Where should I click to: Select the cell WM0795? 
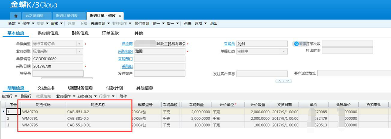[x=43, y=125]
